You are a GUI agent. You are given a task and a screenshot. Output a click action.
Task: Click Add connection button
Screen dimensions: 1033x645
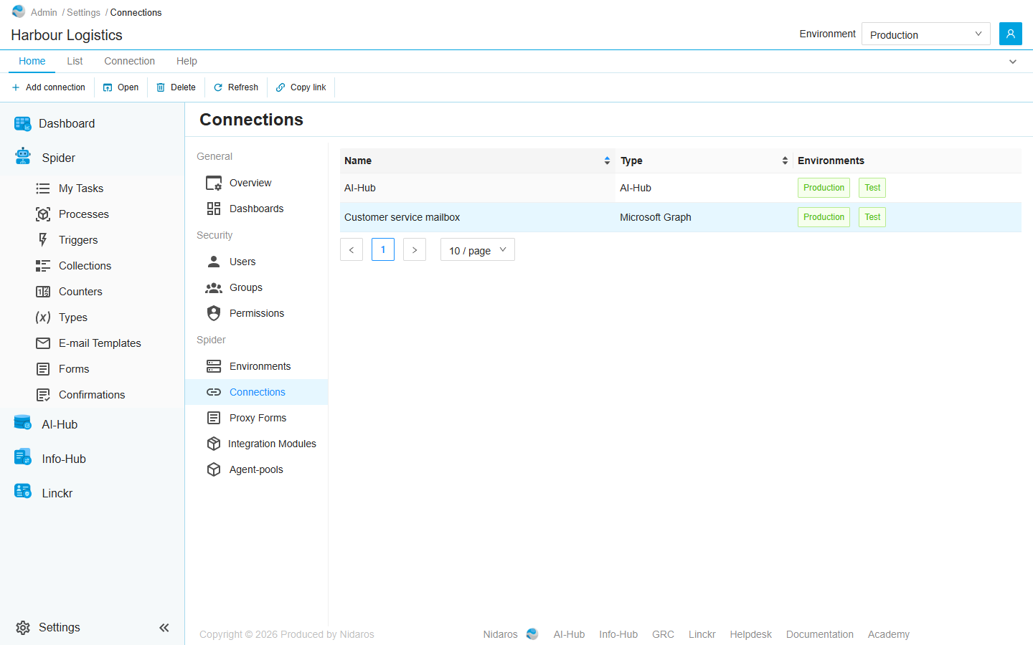click(49, 87)
